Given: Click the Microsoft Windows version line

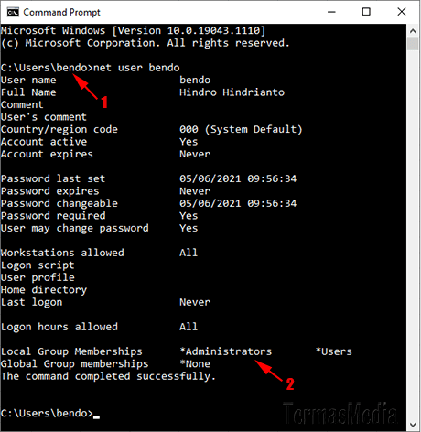Looking at the screenshot, I should point(134,31).
